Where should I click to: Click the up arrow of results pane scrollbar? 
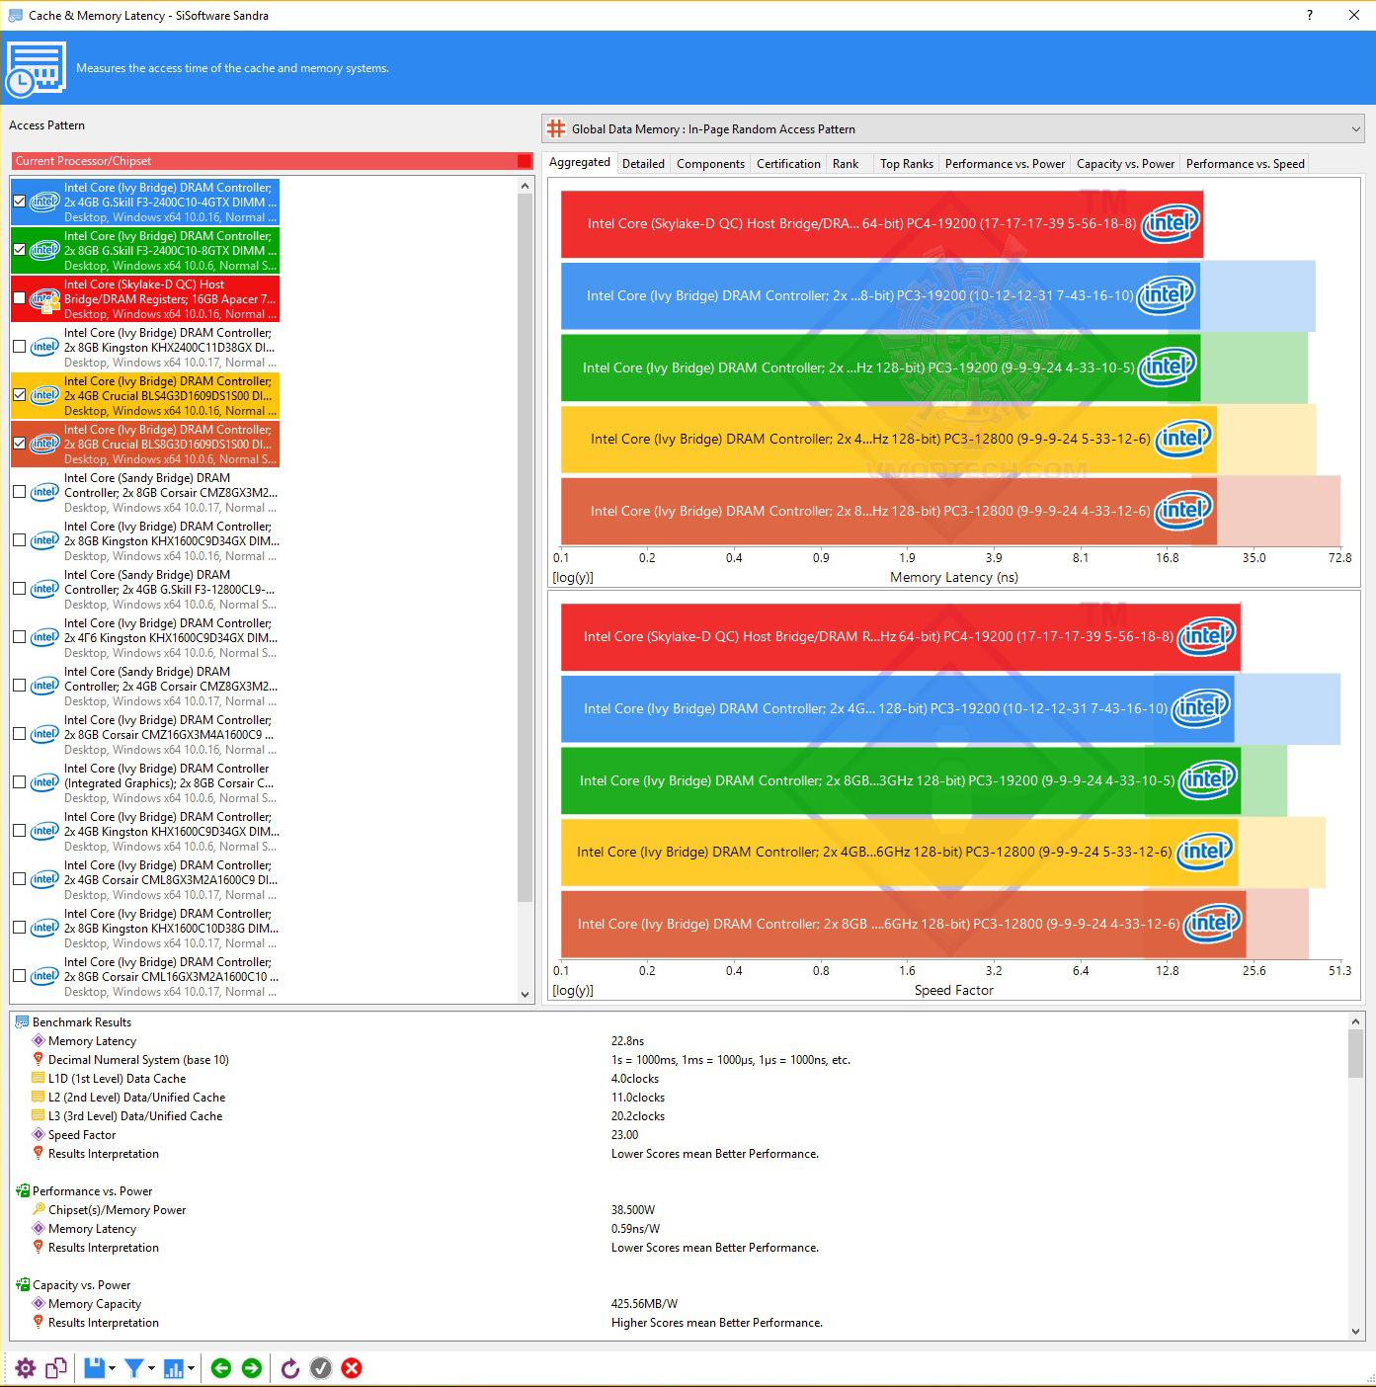1355,1021
